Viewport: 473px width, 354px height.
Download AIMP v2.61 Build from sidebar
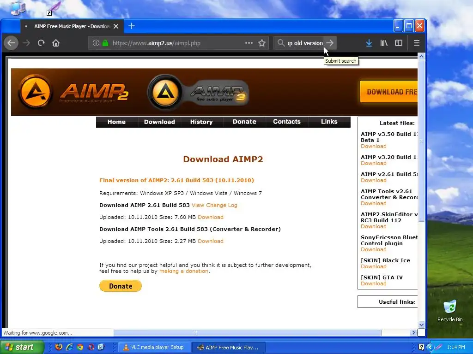point(373,180)
